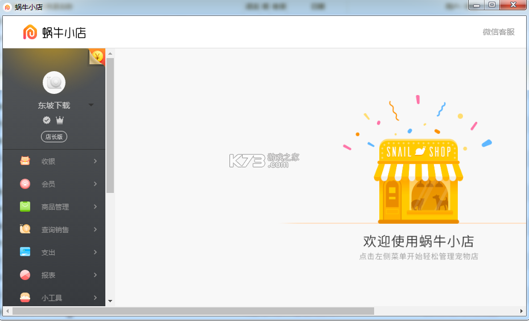Expand the 查询销售 menu chevron
This screenshot has width=529, height=321.
pos(96,229)
